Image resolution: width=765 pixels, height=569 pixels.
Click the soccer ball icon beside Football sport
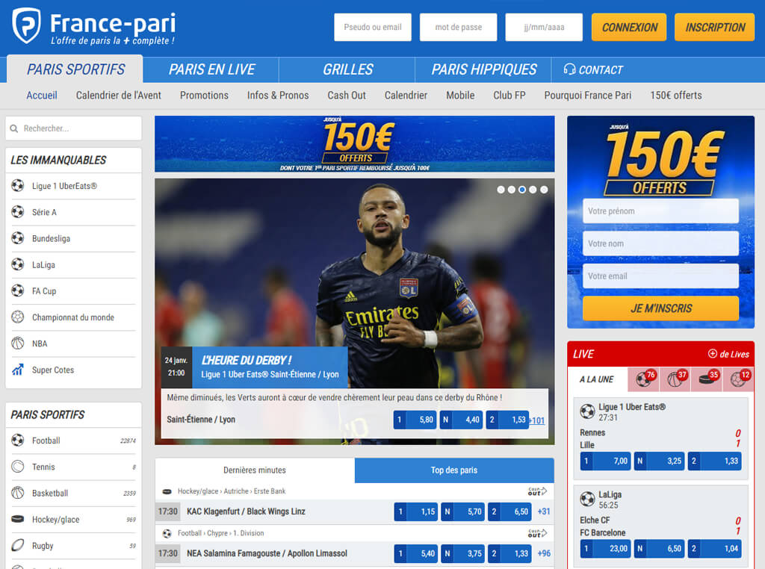tap(18, 441)
